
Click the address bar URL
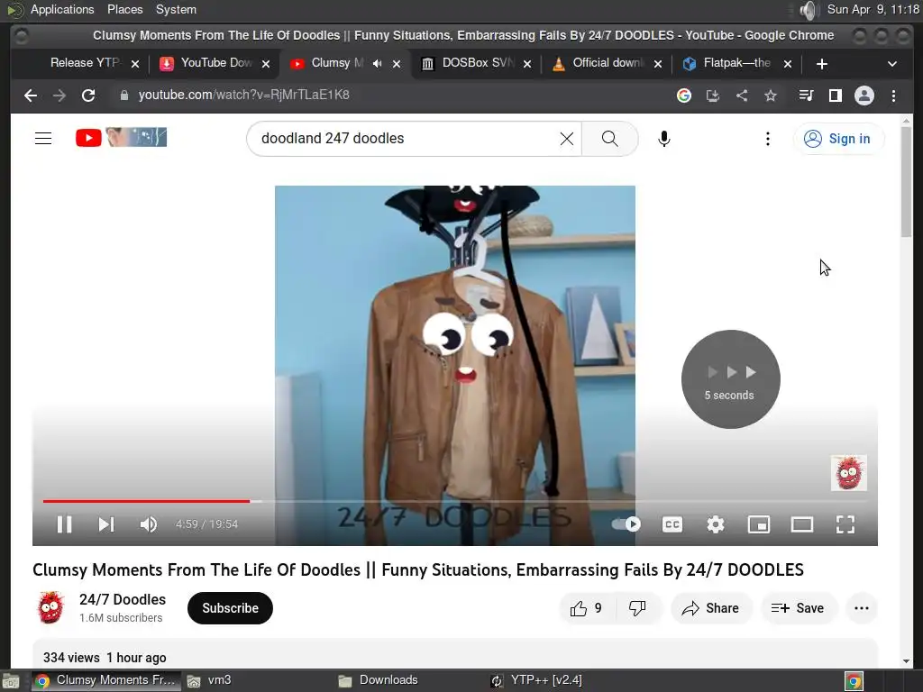pyautogui.click(x=243, y=95)
